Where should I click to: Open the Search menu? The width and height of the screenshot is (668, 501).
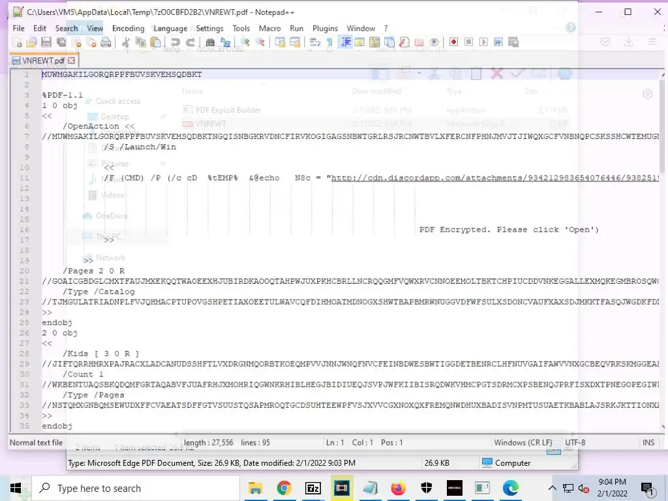[x=67, y=29]
